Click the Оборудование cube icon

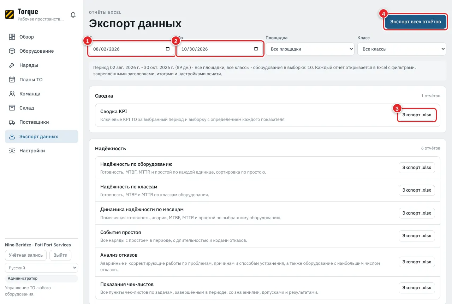[12, 51]
